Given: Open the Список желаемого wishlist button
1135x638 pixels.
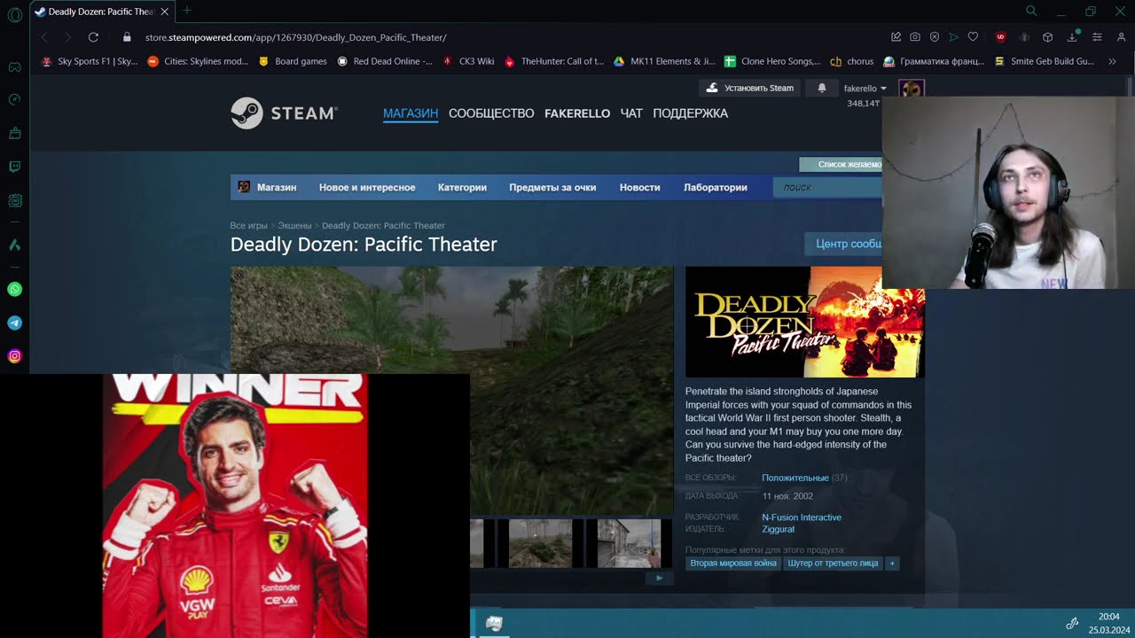Looking at the screenshot, I should coord(841,164).
